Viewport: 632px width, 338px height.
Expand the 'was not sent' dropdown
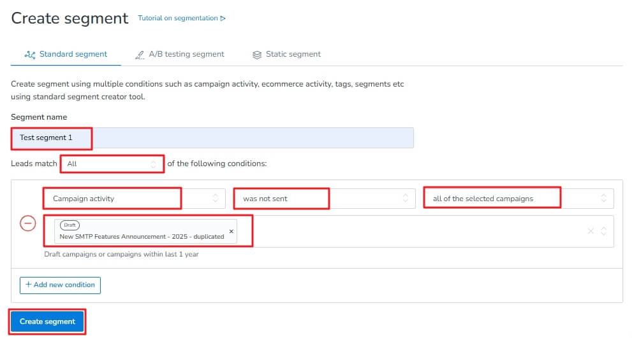coord(323,199)
